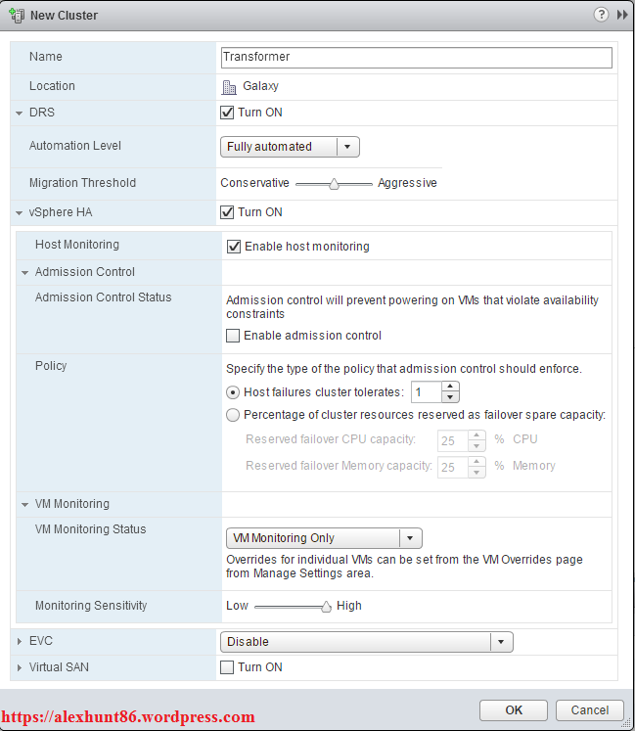635x731 pixels.
Task: Expand the Virtual SAN section
Action: click(x=20, y=667)
